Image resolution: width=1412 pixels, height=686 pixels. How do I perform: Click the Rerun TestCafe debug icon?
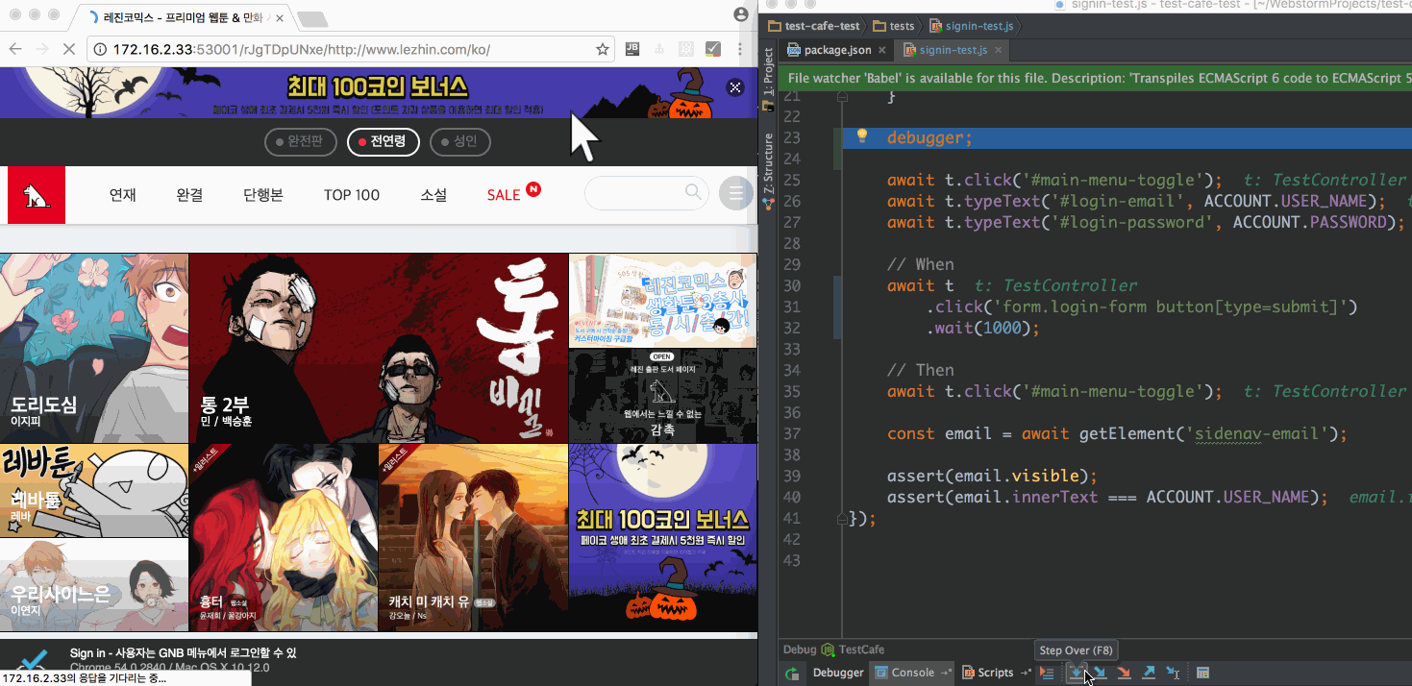[791, 674]
